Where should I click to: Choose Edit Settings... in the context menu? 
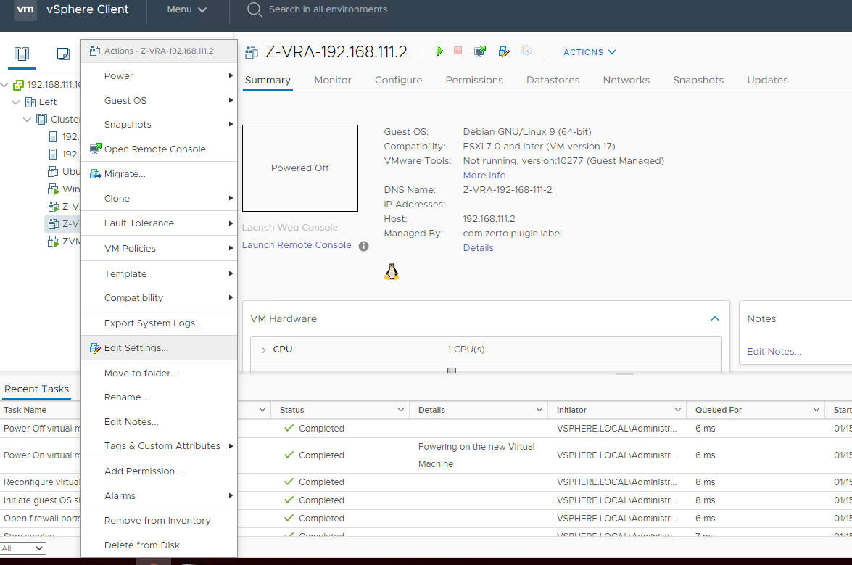point(160,347)
